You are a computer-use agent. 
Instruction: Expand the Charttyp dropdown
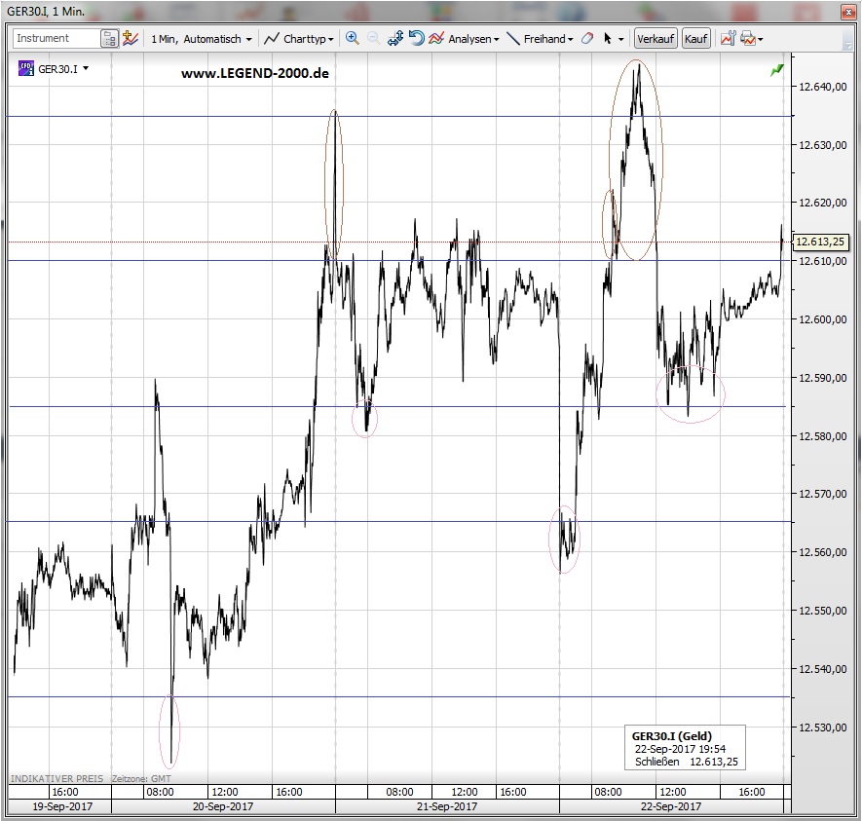coord(300,39)
